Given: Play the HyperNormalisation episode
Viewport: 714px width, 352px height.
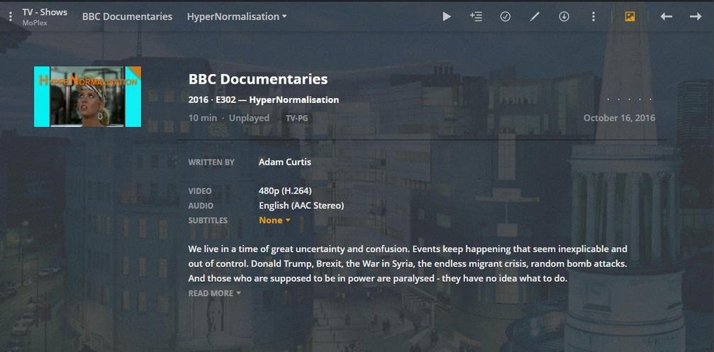Looking at the screenshot, I should [447, 16].
